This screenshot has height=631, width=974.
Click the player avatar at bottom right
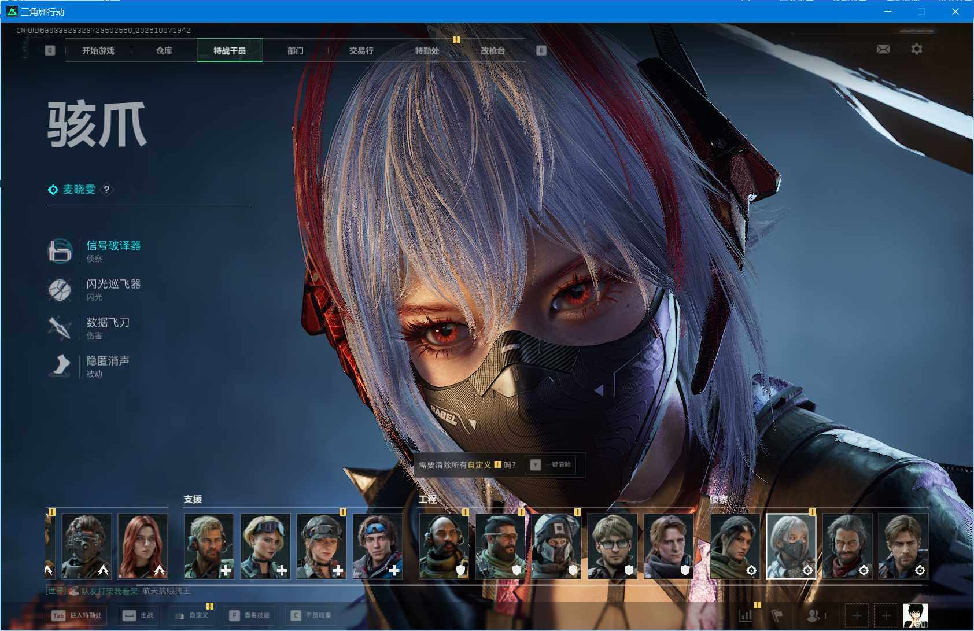click(x=916, y=615)
